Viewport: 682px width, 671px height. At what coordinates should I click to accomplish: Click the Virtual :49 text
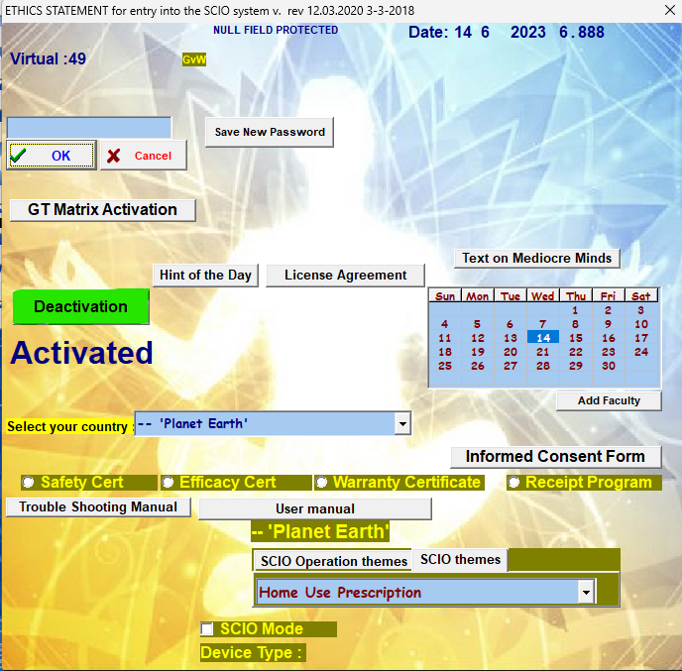click(48, 58)
